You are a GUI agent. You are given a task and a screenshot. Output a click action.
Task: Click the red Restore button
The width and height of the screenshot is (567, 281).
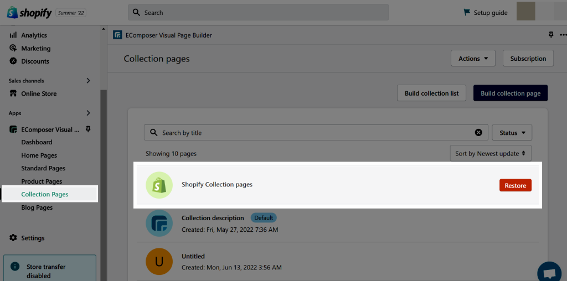tap(516, 185)
